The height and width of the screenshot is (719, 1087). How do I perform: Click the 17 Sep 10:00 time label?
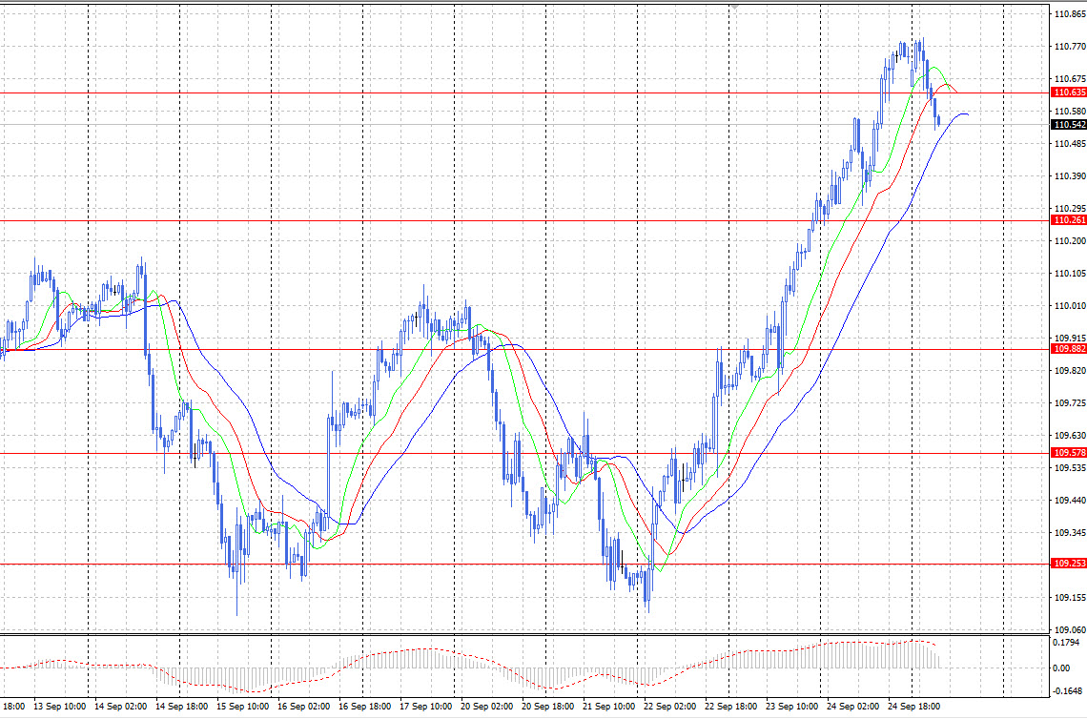click(x=425, y=706)
